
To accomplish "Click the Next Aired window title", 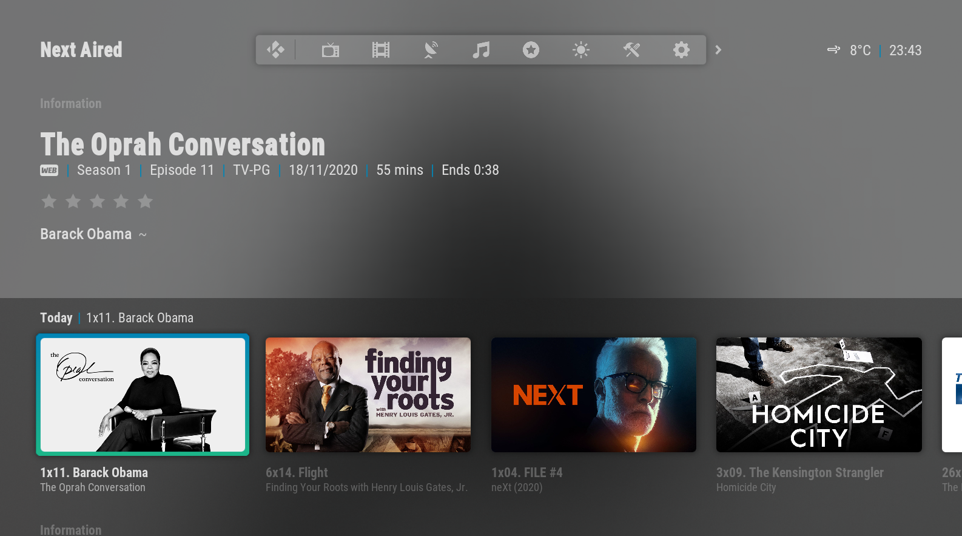I will tap(81, 50).
